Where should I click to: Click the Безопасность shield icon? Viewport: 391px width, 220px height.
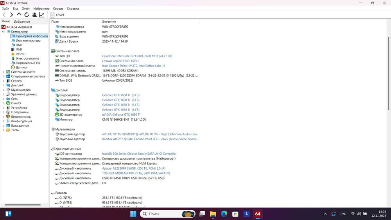click(8, 117)
